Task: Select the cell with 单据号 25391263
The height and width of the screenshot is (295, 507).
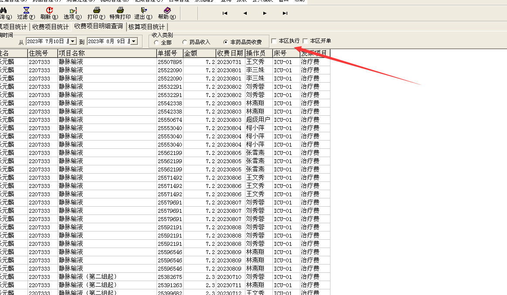Action: point(170,285)
